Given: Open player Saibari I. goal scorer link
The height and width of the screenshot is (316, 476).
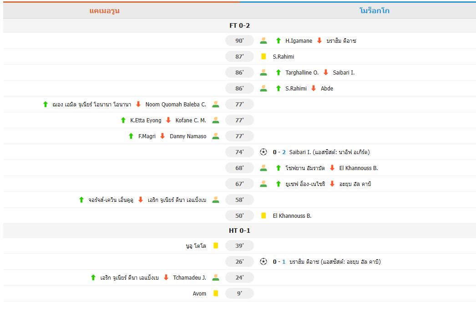Looking at the screenshot, I should (x=300, y=152).
